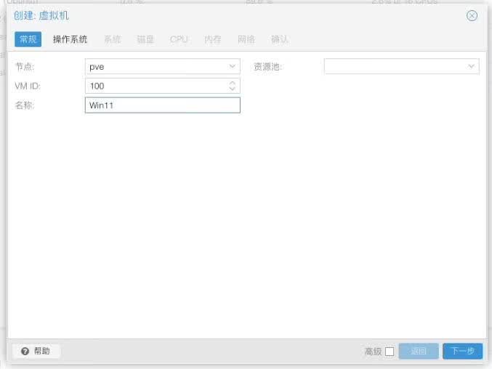This screenshot has width=492, height=369.
Task: Switch to the 操作系统 tab
Action: [x=70, y=39]
